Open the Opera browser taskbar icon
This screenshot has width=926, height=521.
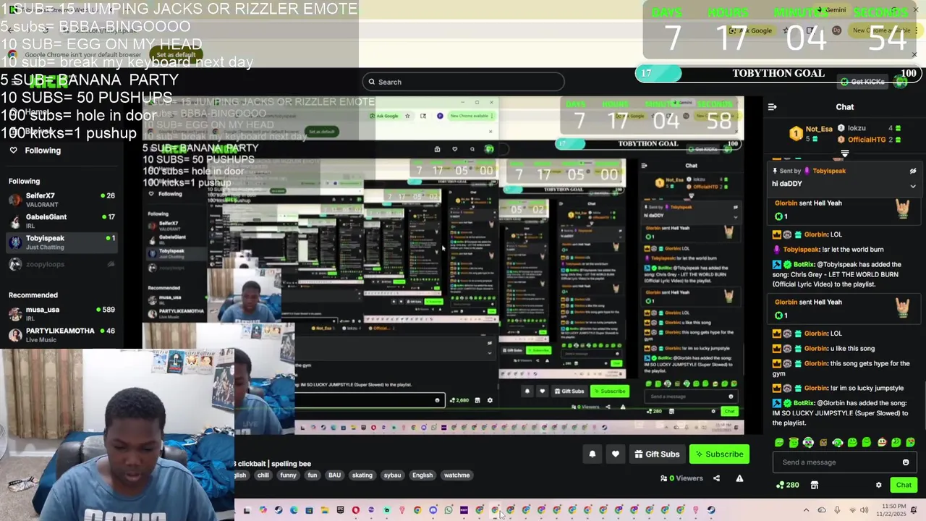point(355,510)
